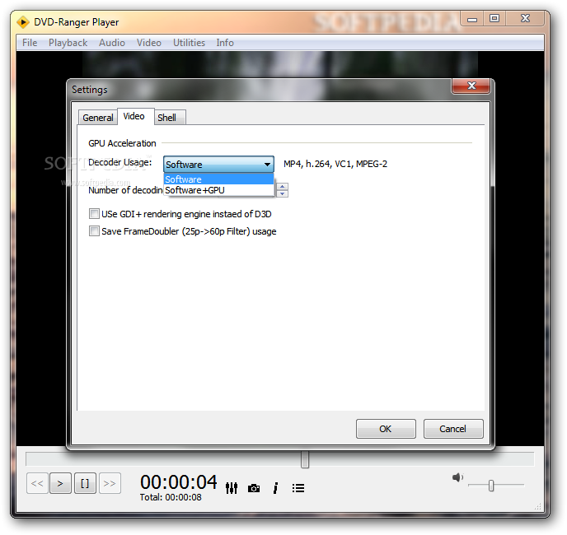This screenshot has height=535, width=567.
Task: Open the Audio menu
Action: (112, 43)
